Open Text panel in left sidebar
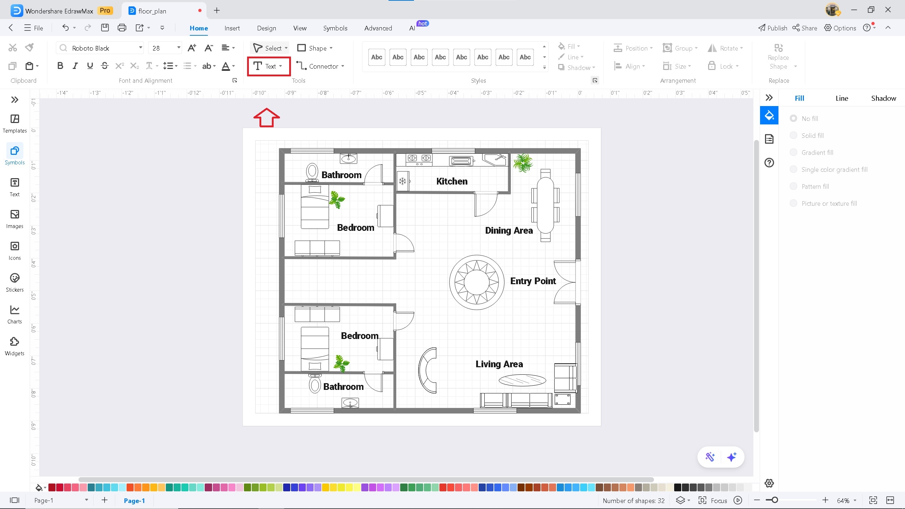Screen dimensions: 905x509 (15, 187)
